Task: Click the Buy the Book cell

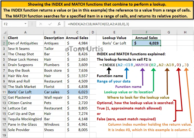Action: (25, 70)
